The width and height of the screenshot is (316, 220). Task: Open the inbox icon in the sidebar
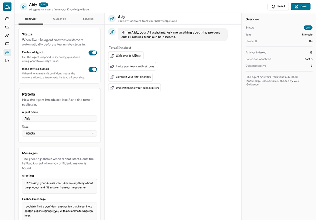(7, 19)
